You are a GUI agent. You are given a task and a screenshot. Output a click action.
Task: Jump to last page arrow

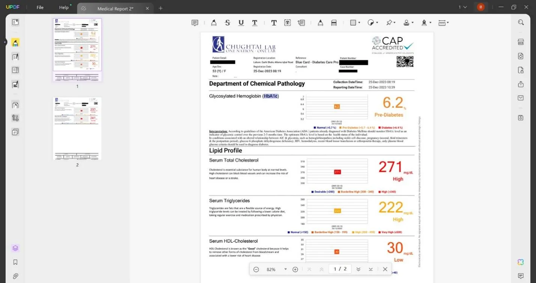pyautogui.click(x=371, y=269)
